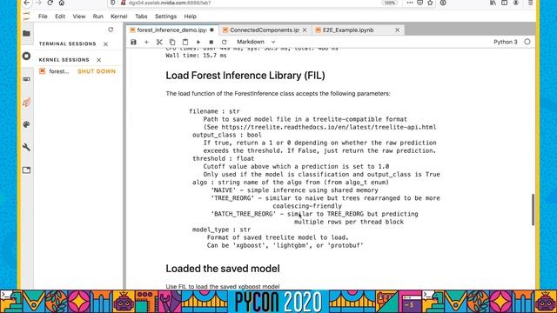Shut down the forest kernel session
Viewport: 557px width, 313px height.
click(x=97, y=71)
